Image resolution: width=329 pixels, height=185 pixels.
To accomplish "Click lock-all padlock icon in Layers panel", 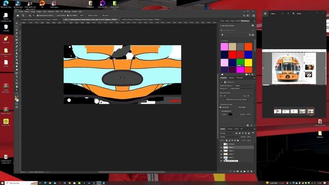I will 237,140.
